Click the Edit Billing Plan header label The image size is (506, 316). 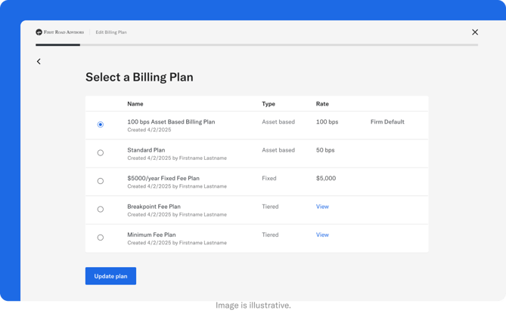pyautogui.click(x=111, y=32)
